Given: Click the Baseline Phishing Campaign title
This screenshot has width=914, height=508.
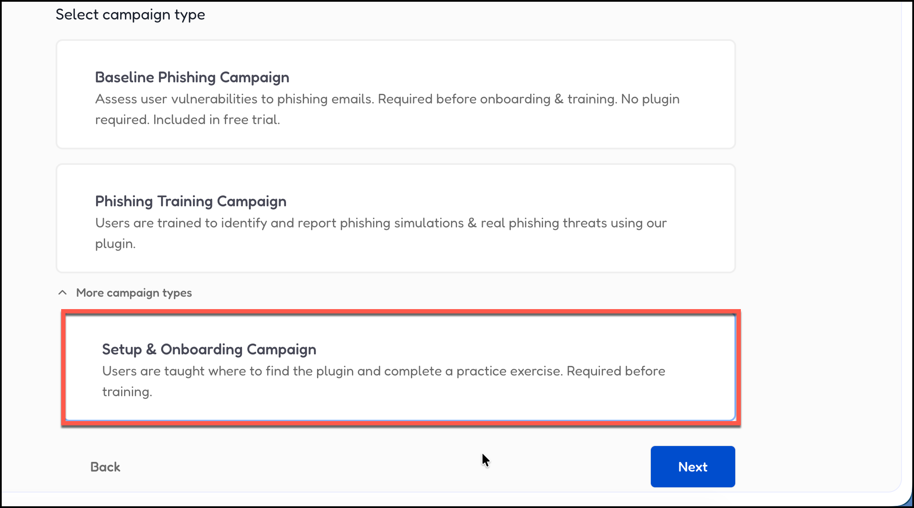Looking at the screenshot, I should coord(192,77).
